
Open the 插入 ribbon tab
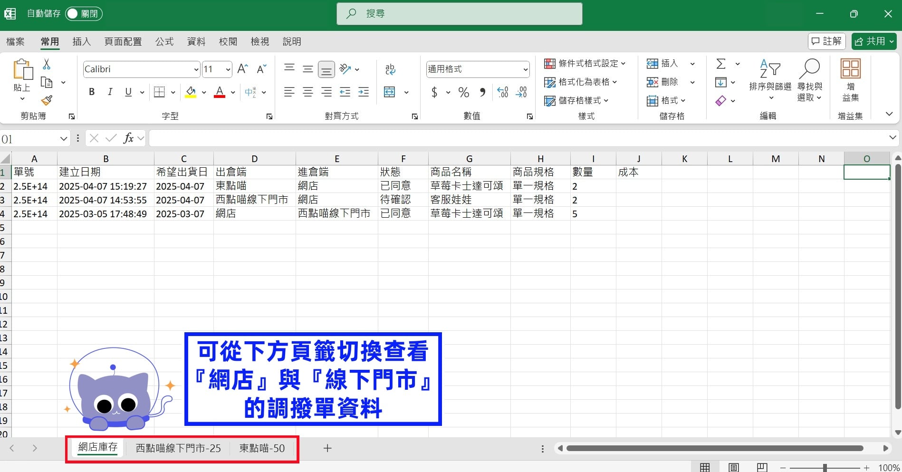point(81,42)
